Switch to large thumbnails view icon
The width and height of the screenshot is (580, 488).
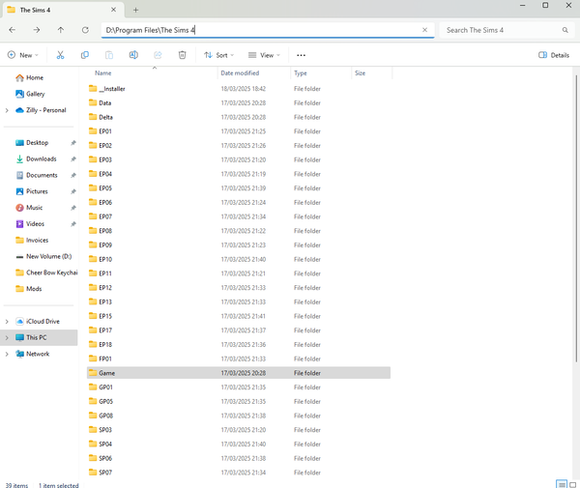tap(573, 484)
